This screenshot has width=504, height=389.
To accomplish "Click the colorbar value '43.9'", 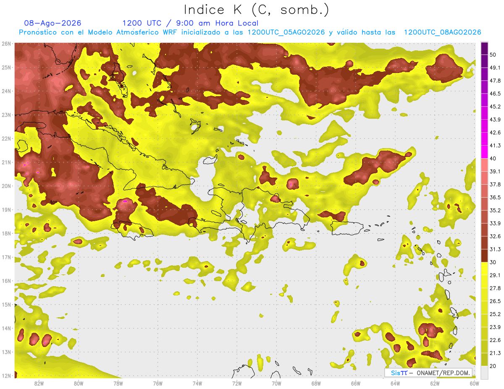I will [495, 120].
